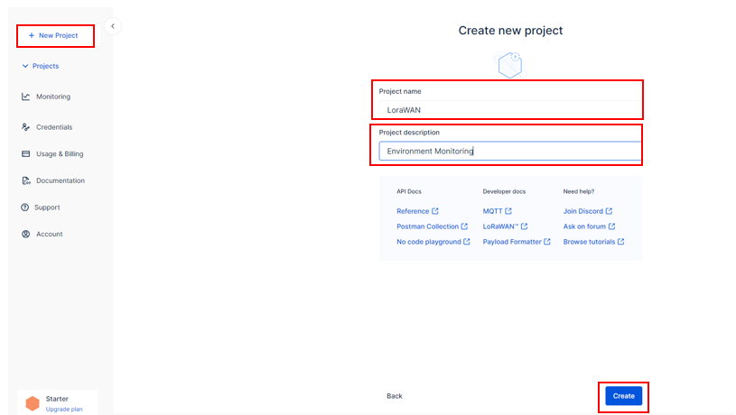Focus the Project name input field
Screen dimensions: 736x415
(x=508, y=110)
